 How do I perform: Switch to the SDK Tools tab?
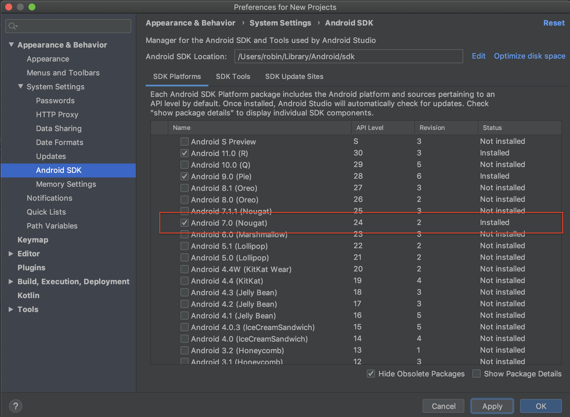pos(233,77)
